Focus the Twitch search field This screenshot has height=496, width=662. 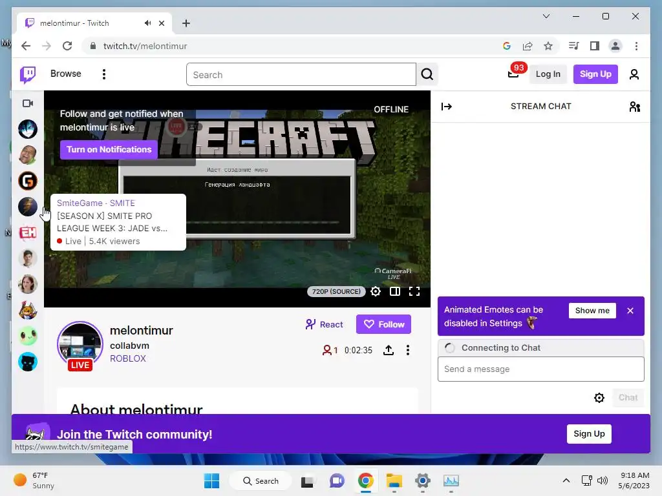(301, 74)
